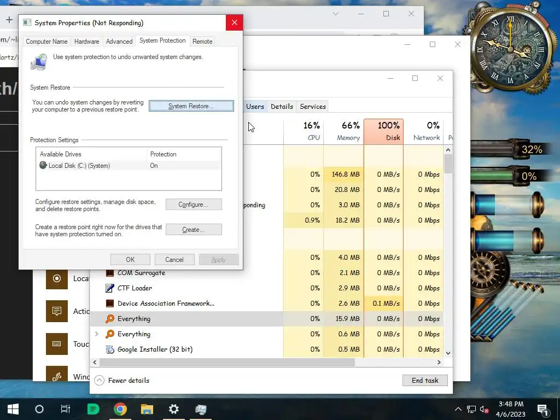The image size is (560, 420).
Task: Click the highlighted Everything search icon
Action: click(x=110, y=319)
